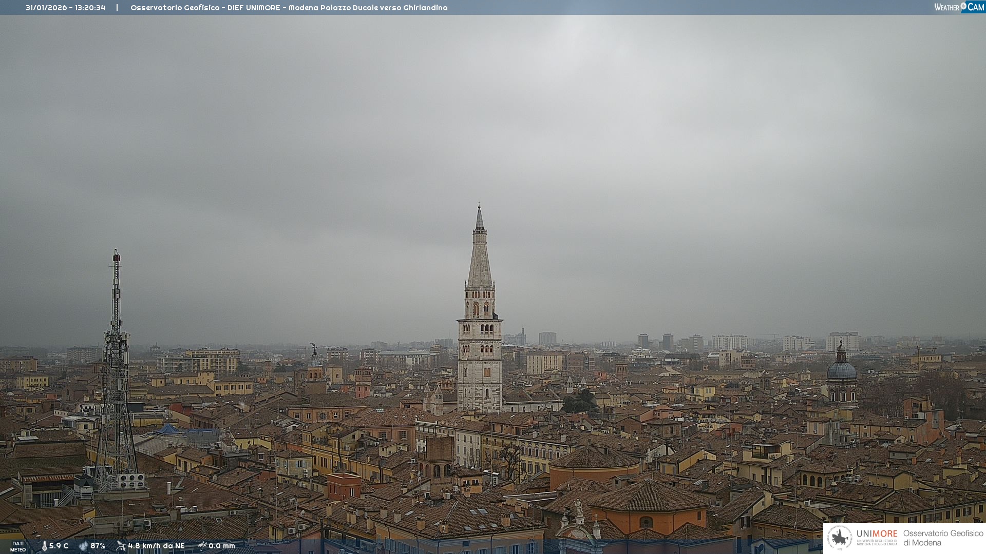Click the rain umbrella precipitation icon
This screenshot has height=554, width=986.
202,546
